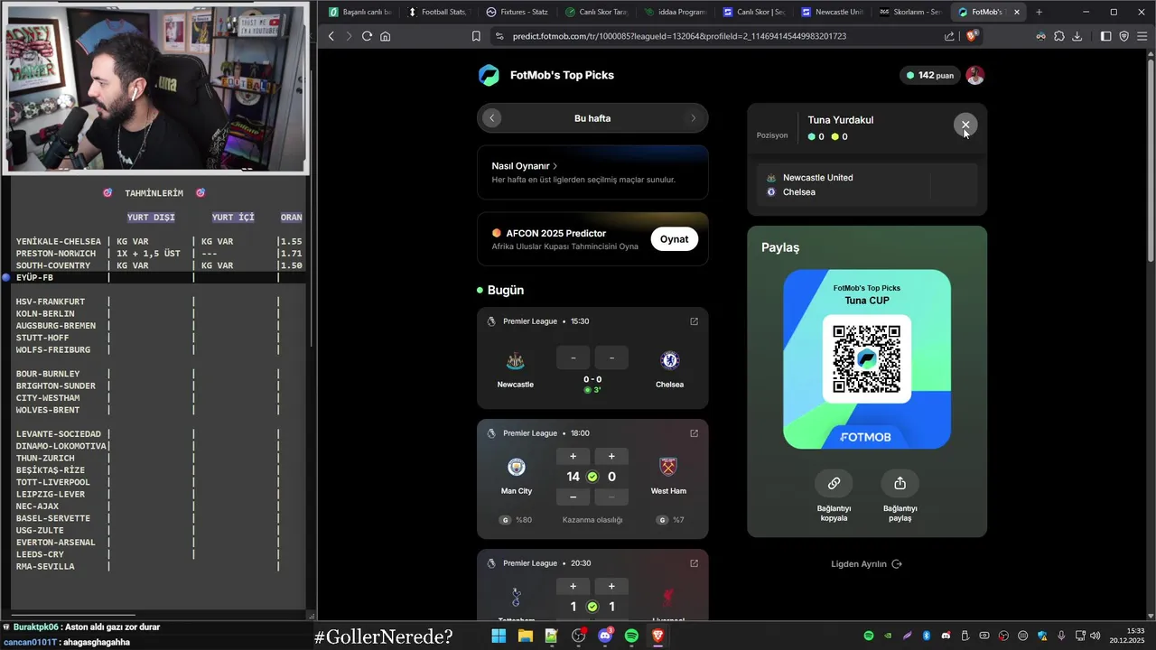Image resolution: width=1156 pixels, height=650 pixels.
Task: Toggle the browser sidebar panel
Action: (1105, 36)
